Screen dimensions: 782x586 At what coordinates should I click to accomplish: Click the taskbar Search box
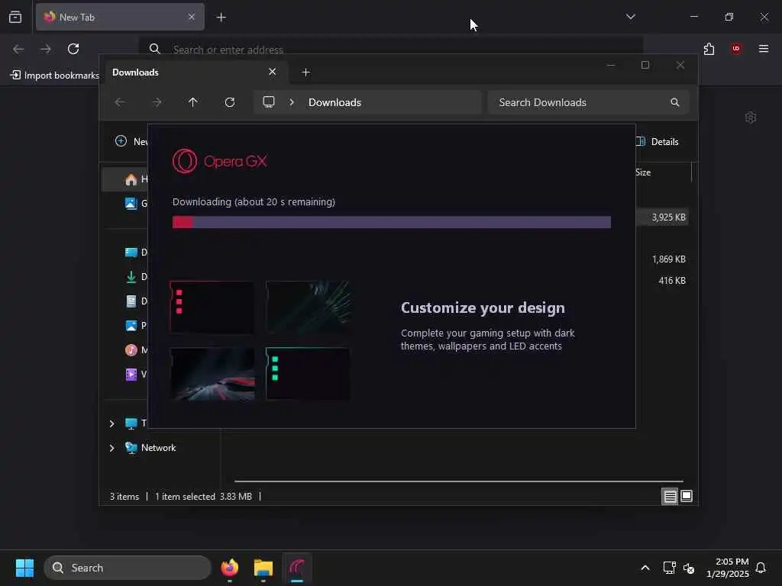click(x=128, y=568)
